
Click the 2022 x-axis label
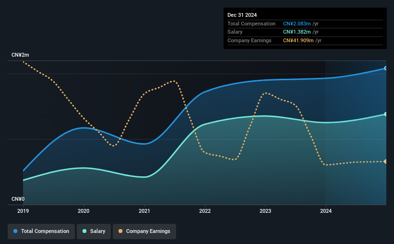pyautogui.click(x=205, y=211)
